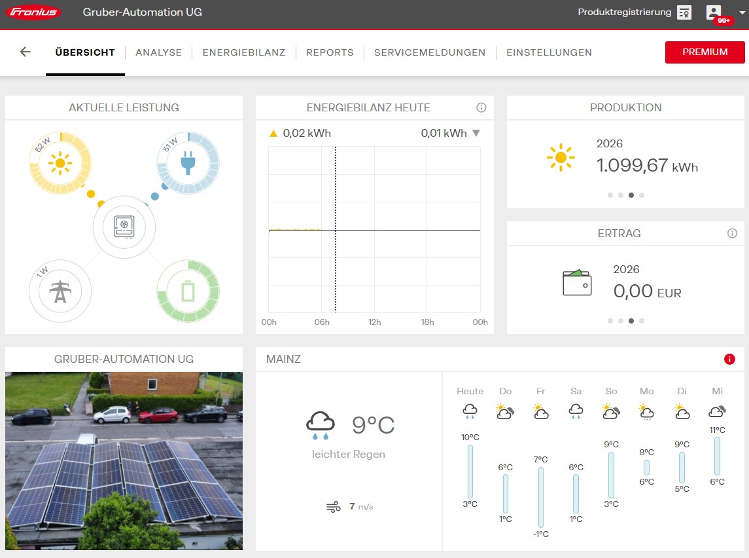Select the yellow sun production icon showing 52 W
The height and width of the screenshot is (558, 749).
60,163
